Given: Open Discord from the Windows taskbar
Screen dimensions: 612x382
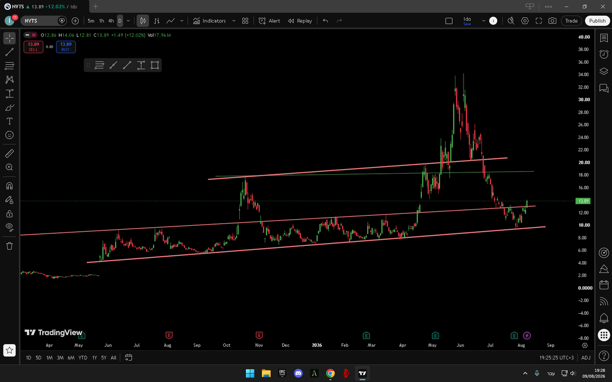Looking at the screenshot, I should point(298,373).
